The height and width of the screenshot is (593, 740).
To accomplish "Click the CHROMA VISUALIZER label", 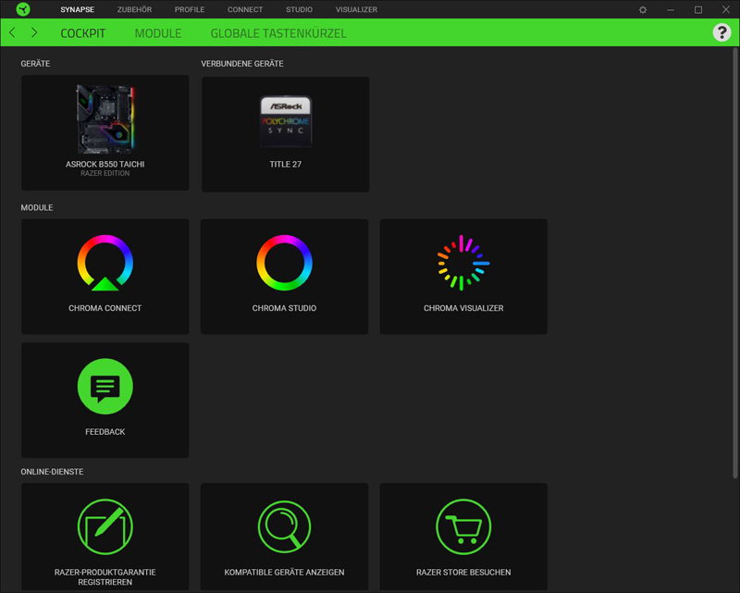I will [463, 308].
